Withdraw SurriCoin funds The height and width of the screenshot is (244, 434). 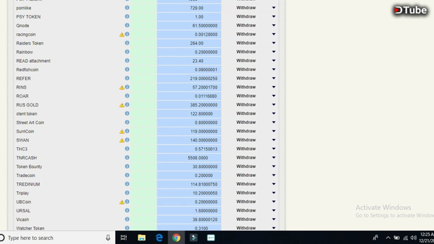pos(245,131)
